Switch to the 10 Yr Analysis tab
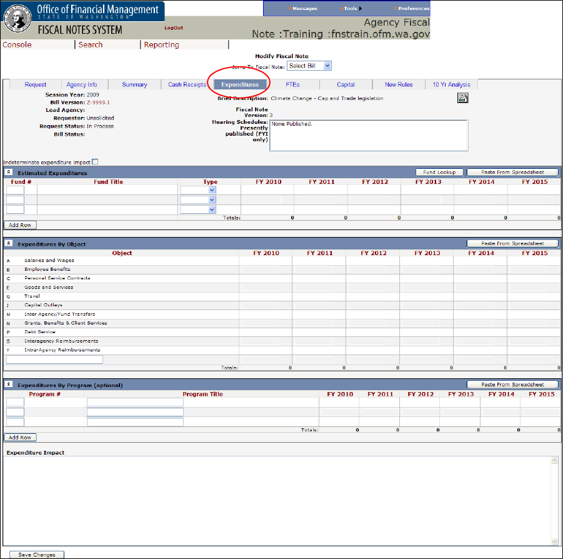The height and width of the screenshot is (559, 563). 451,84
